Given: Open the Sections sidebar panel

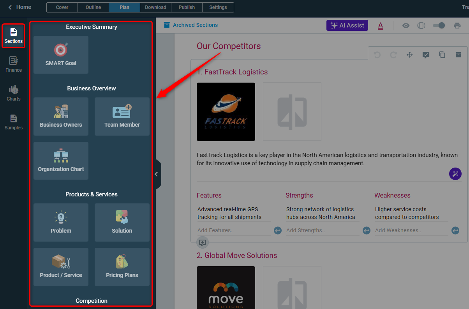Looking at the screenshot, I should [x=14, y=36].
